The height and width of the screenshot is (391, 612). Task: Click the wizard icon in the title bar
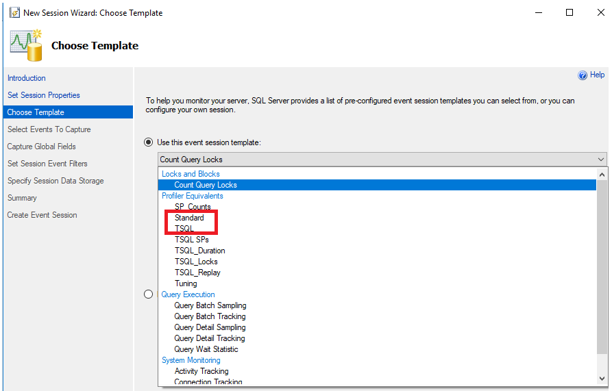[14, 12]
